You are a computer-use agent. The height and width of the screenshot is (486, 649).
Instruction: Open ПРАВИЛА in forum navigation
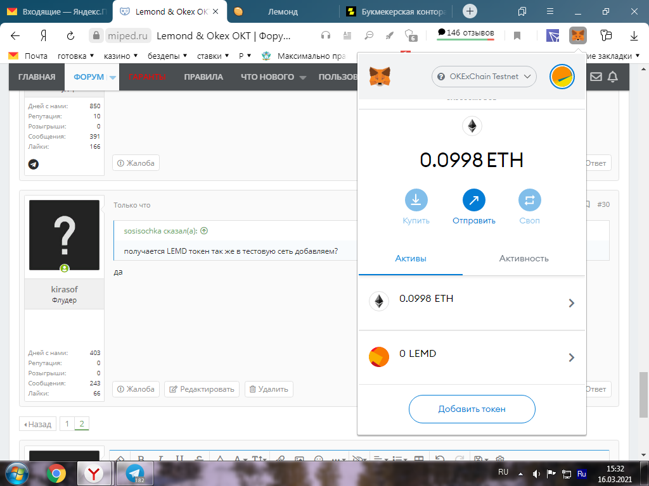click(203, 77)
